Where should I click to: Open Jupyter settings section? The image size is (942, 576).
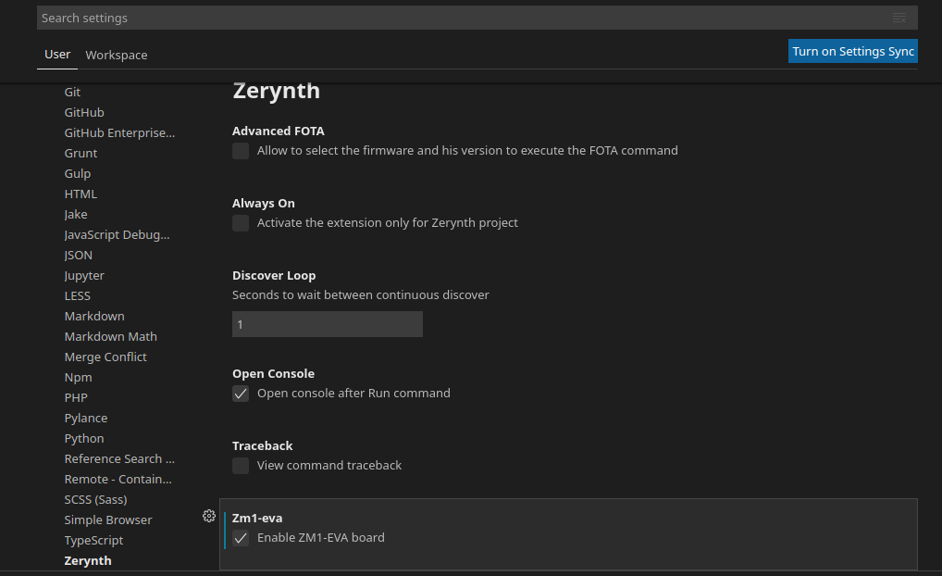click(84, 276)
